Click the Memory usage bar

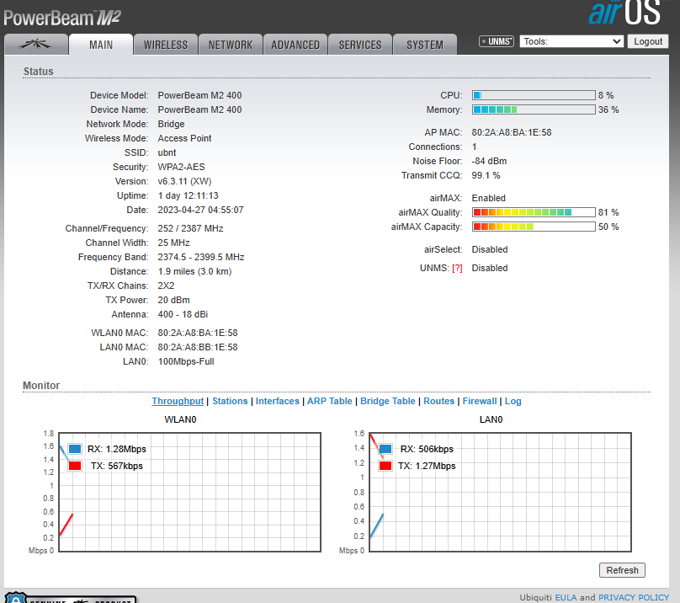(534, 109)
